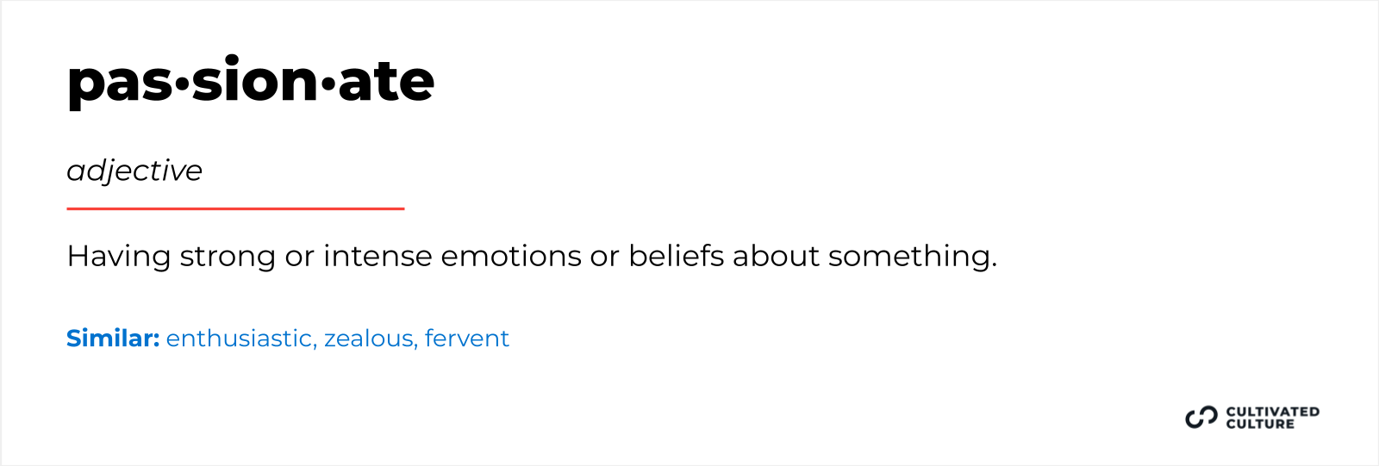The width and height of the screenshot is (1379, 466).
Task: Select the synonym "enthusiastic"
Action: [x=239, y=339]
